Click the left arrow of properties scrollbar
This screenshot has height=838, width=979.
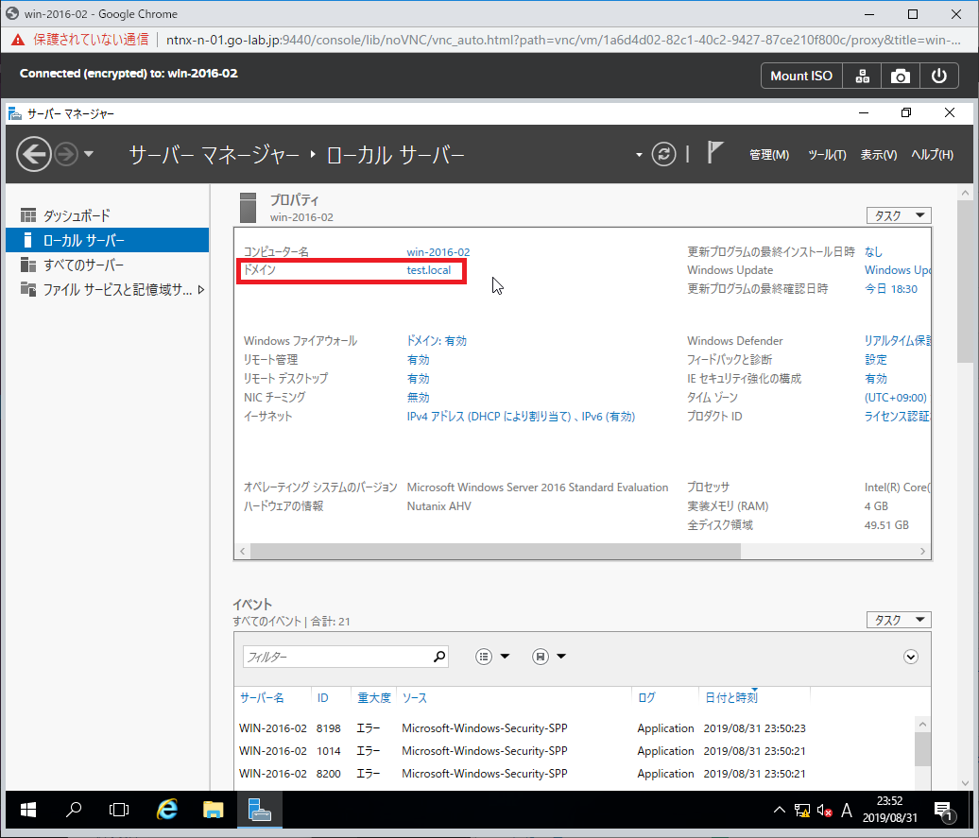(x=243, y=551)
